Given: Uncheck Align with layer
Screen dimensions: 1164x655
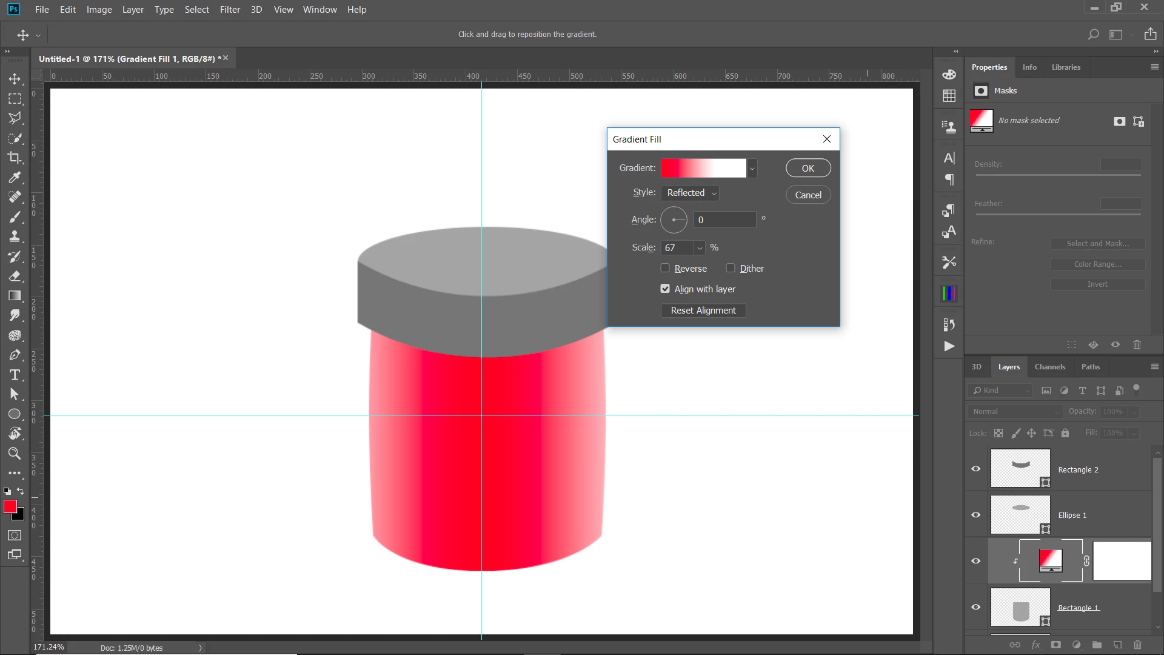Looking at the screenshot, I should tap(665, 289).
